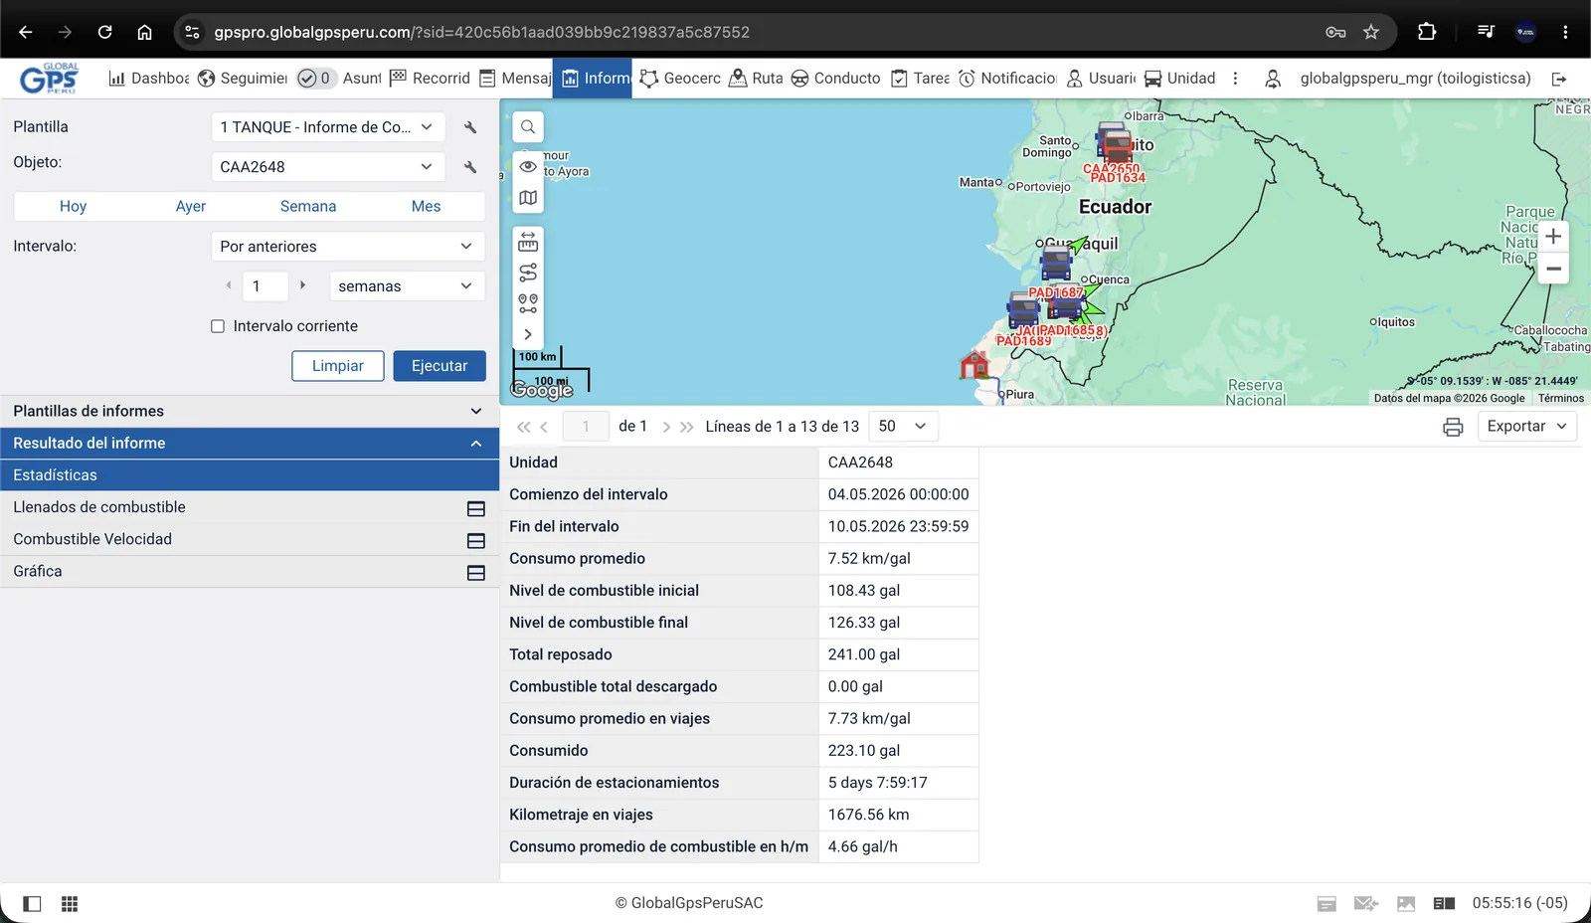Edit the Objeto with wrench icon

click(x=470, y=167)
